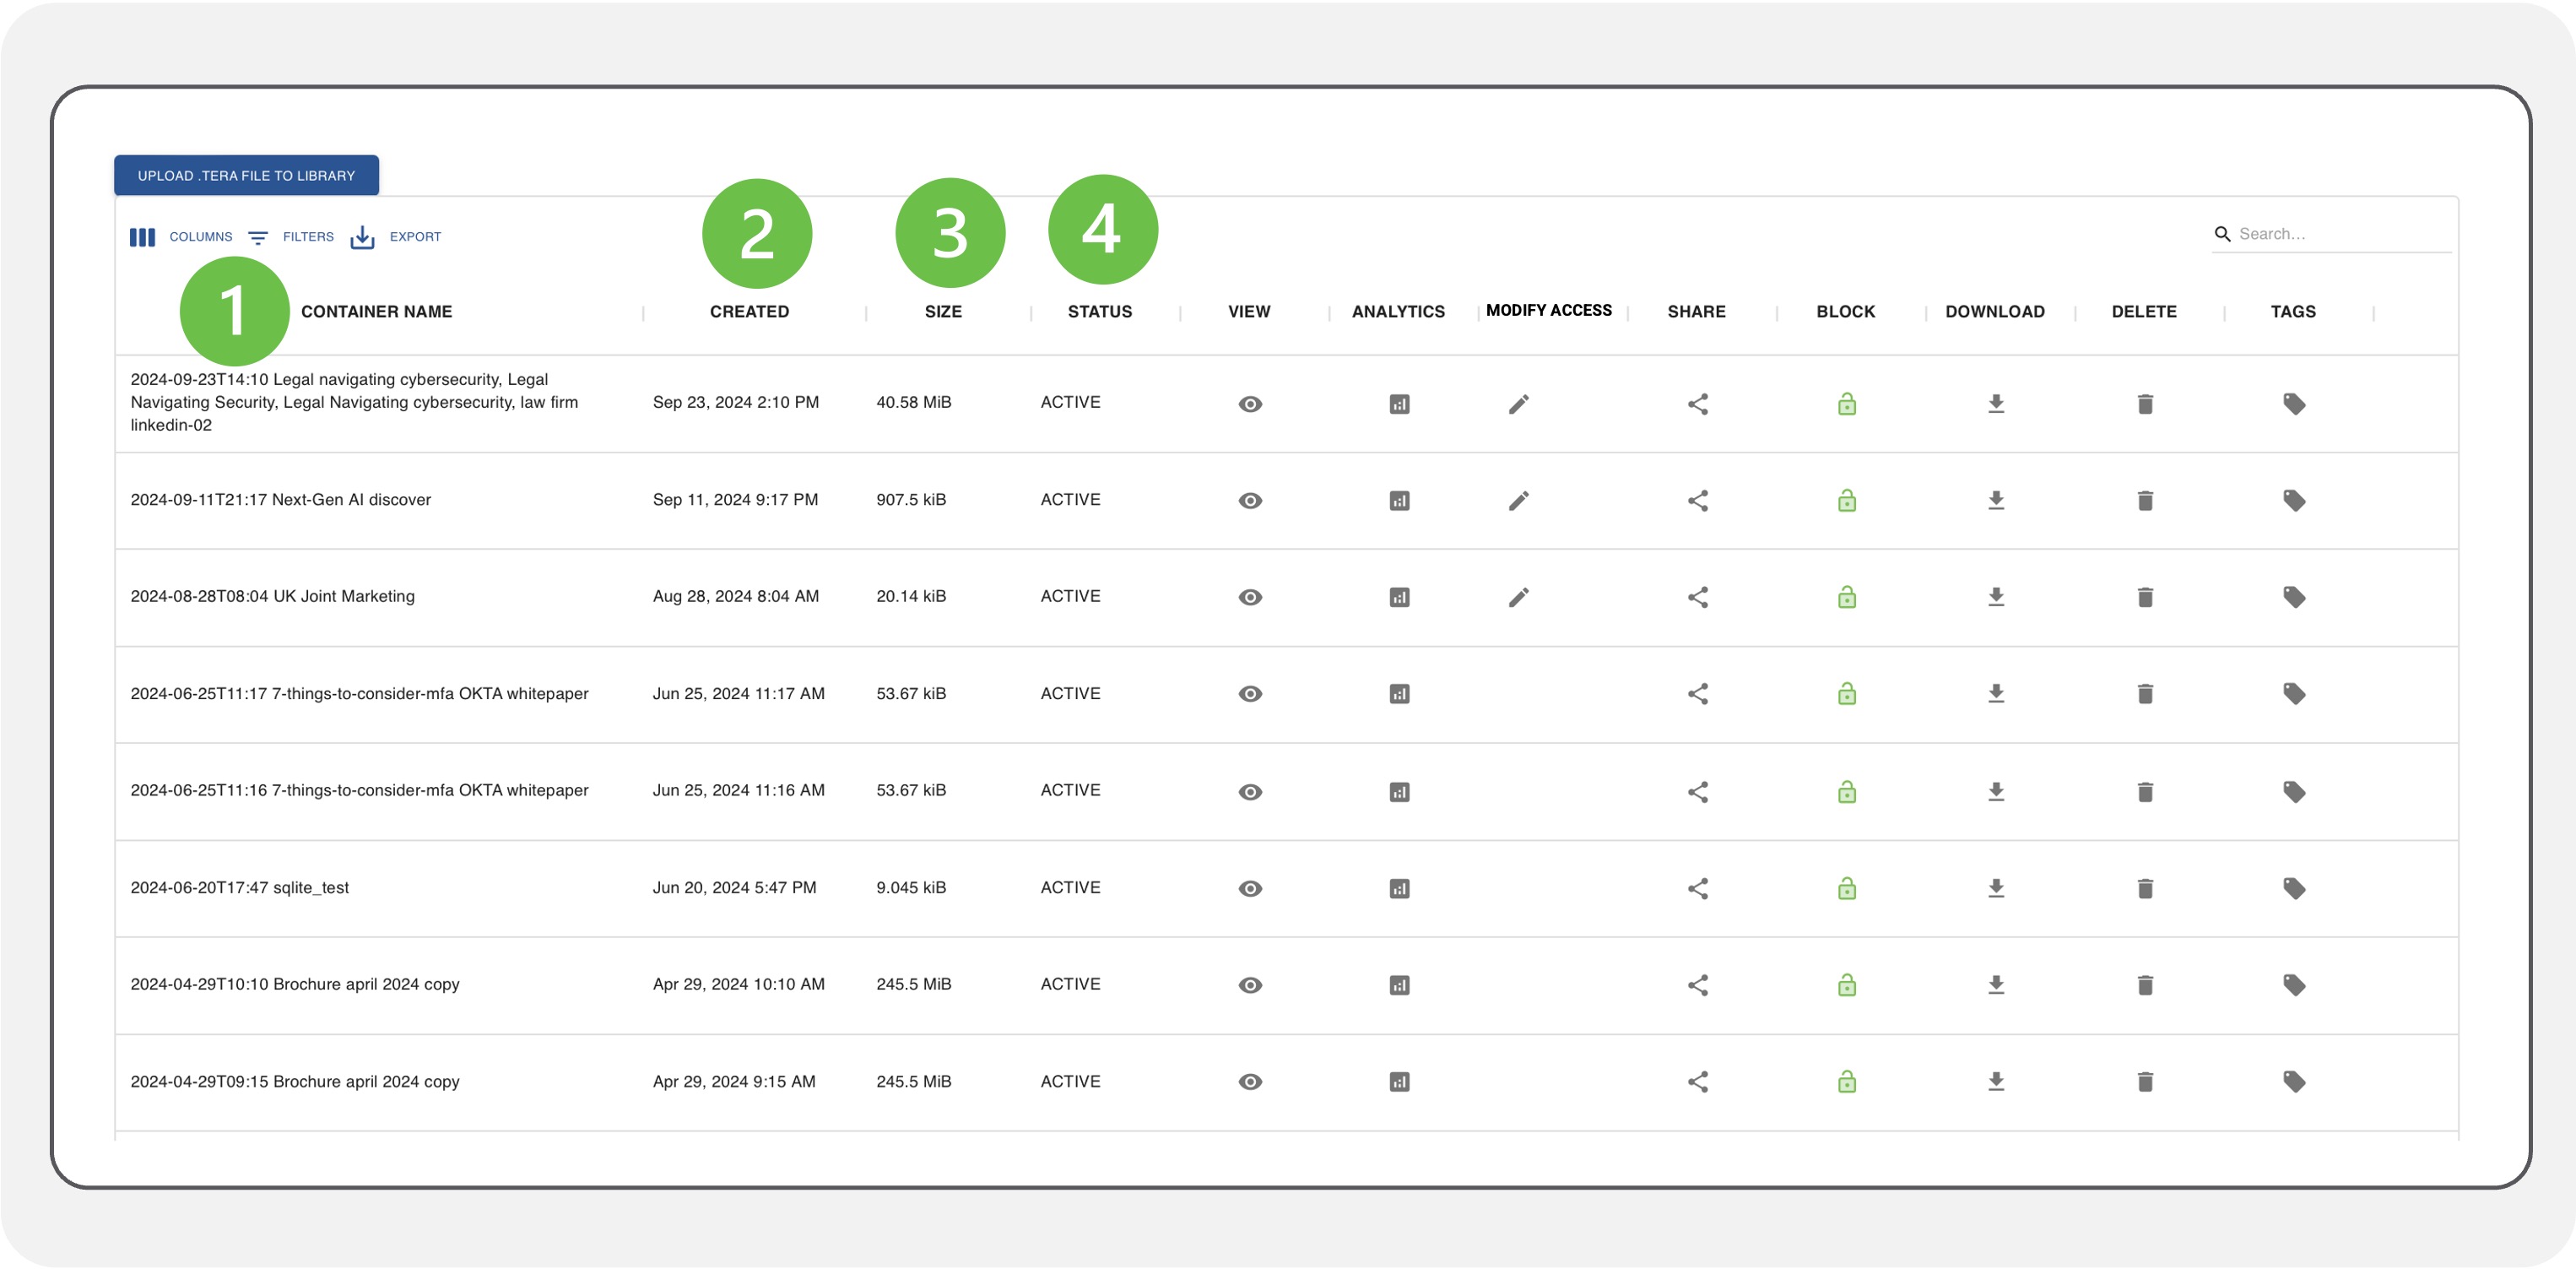Open analytics for Legal navigating cybersecurity

[x=1399, y=404]
